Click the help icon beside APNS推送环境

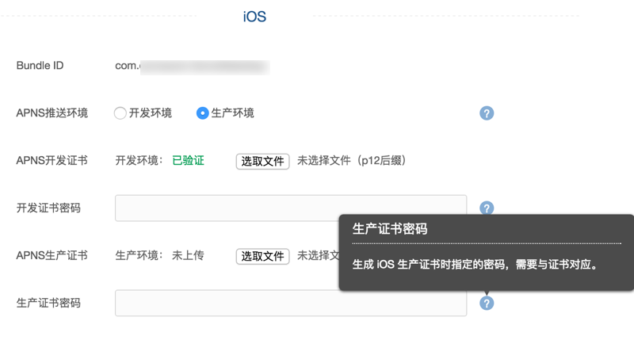(487, 113)
